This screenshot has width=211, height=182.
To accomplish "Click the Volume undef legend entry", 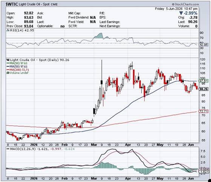I will tap(19, 73).
